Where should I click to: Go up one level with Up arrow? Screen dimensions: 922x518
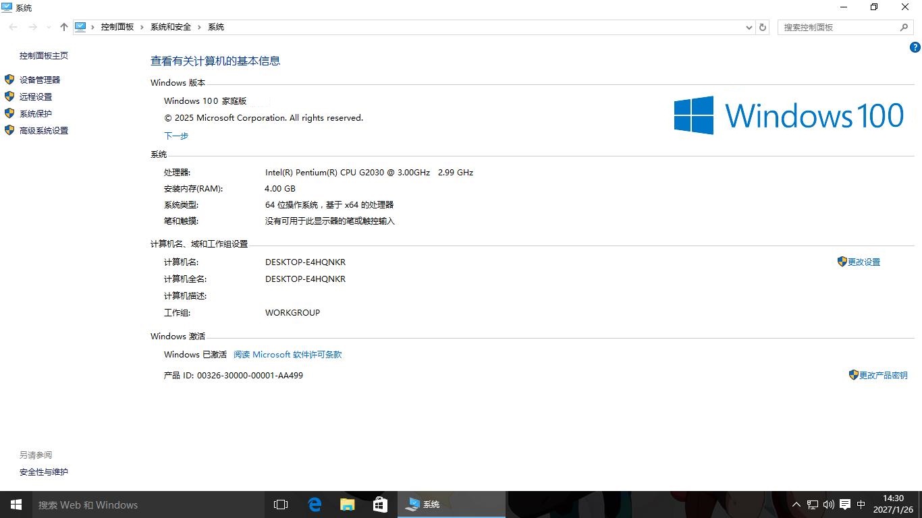point(64,27)
